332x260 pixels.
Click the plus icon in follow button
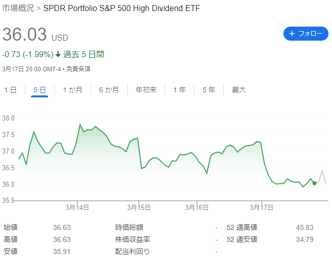coord(292,34)
